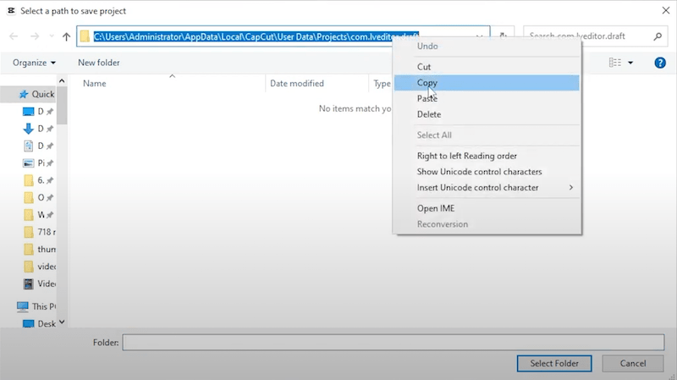Open the pinned Downloads arrow icon item
677x380 pixels.
28,129
